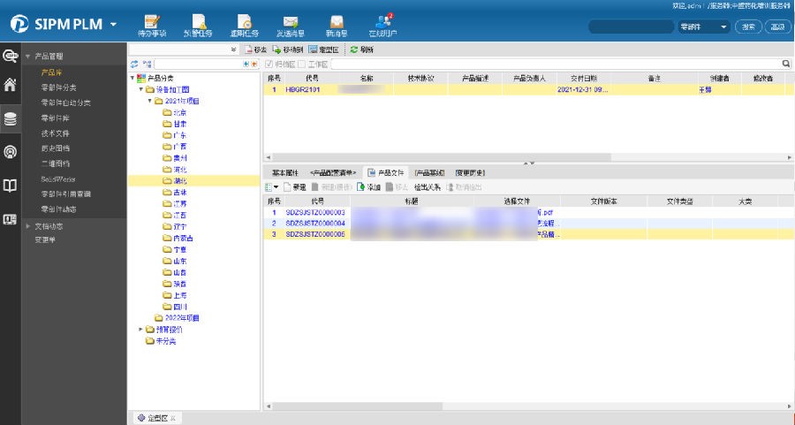Expand the 预算报价 tree node
The image size is (795, 425).
tap(140, 330)
